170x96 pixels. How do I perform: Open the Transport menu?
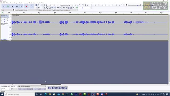pyautogui.click(x=16, y=3)
